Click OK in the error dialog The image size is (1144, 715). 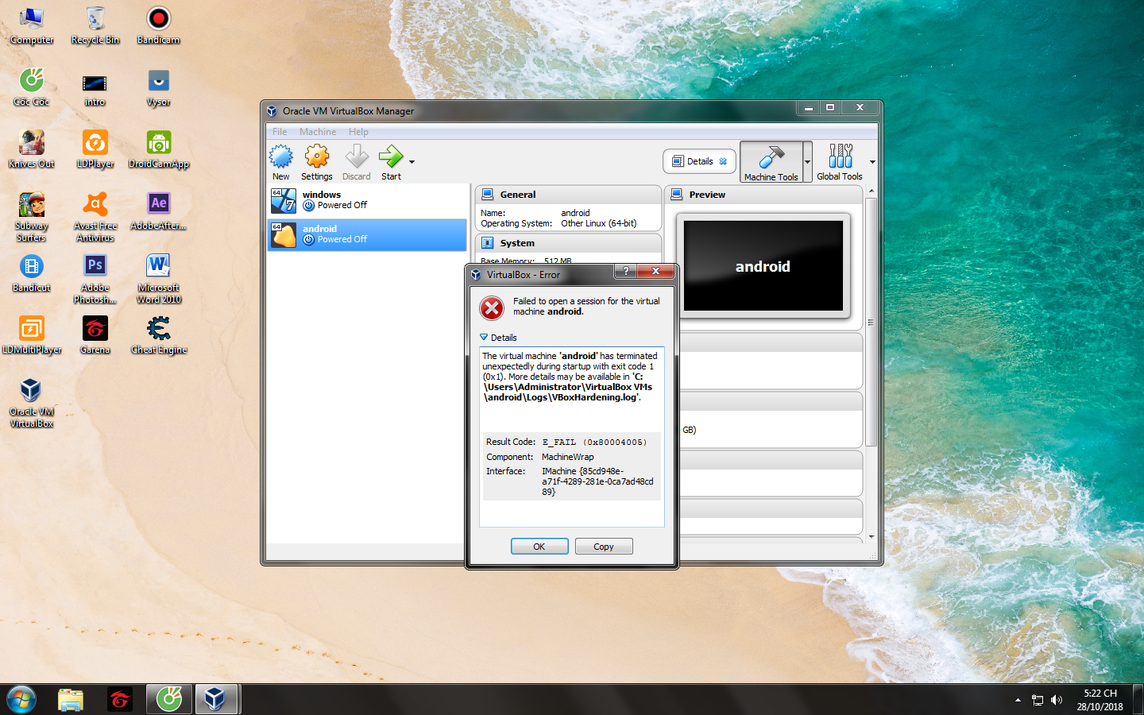click(x=539, y=547)
